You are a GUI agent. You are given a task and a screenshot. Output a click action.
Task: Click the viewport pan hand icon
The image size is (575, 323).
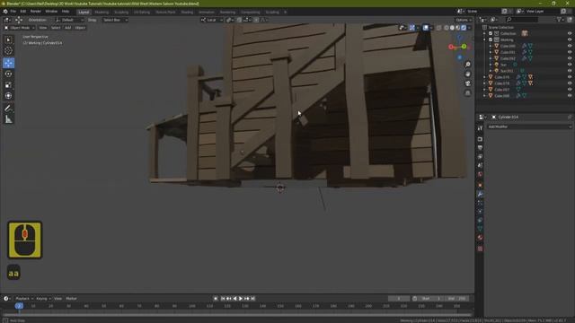point(468,74)
